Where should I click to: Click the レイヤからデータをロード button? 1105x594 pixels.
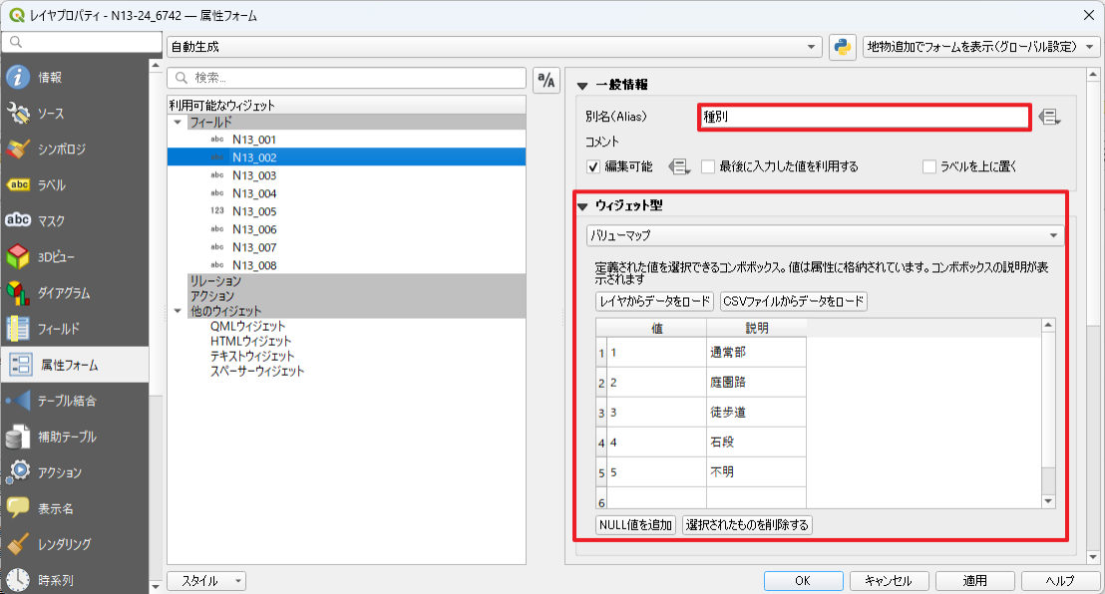click(x=654, y=301)
